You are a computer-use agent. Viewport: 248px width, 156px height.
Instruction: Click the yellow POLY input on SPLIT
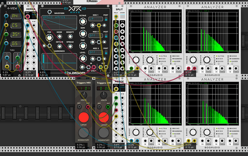(116, 17)
